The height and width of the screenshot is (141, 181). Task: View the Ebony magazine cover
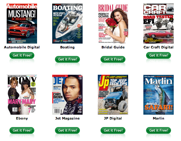click(22, 95)
